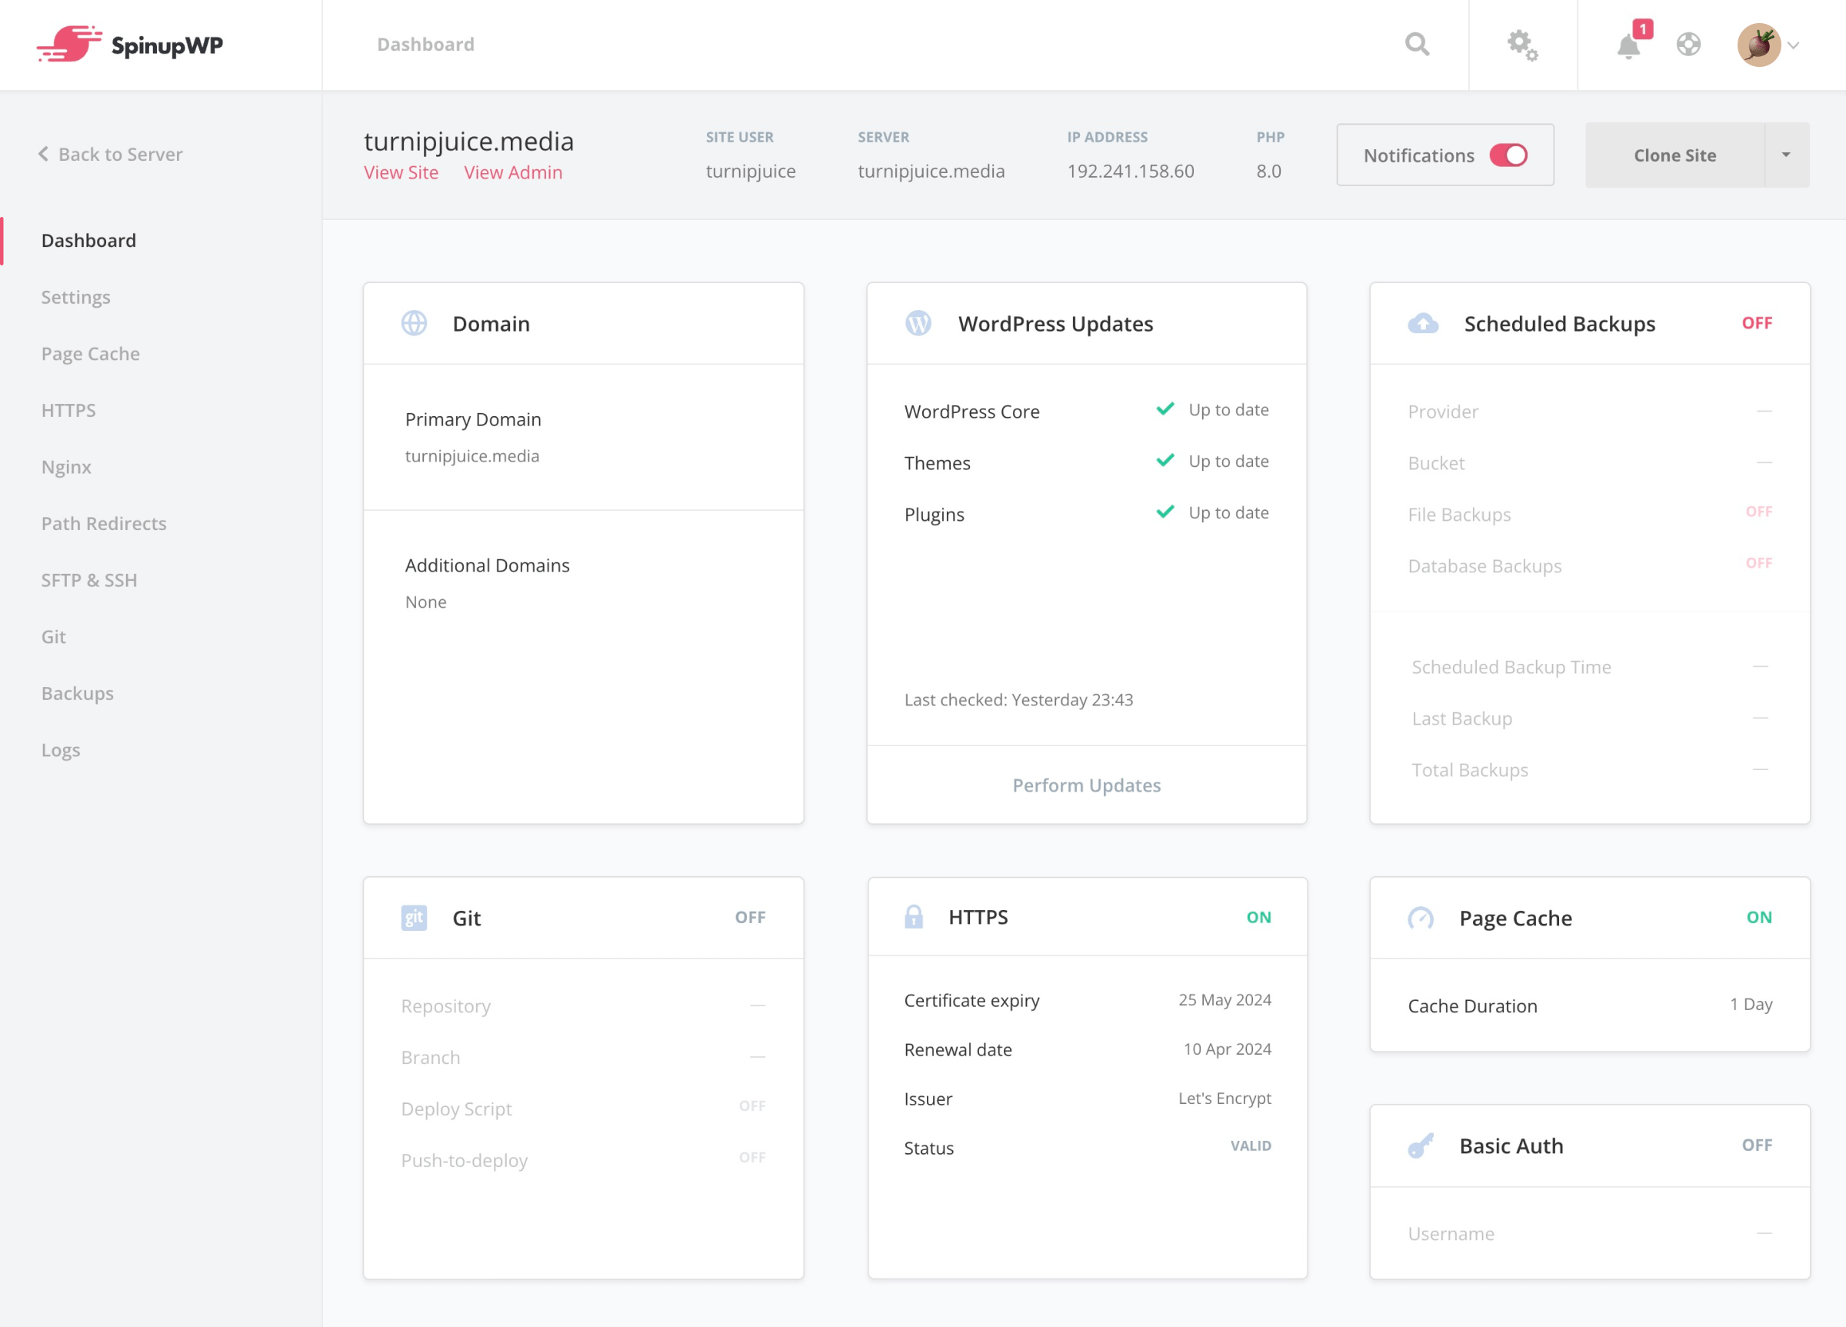Click the Push-to-deploy OFF label
Viewport: 1846px width, 1327px height.
752,1157
